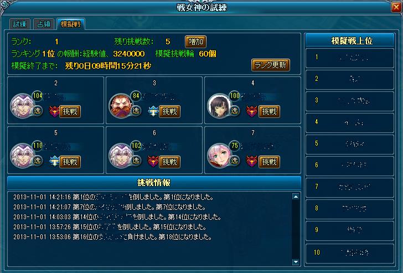The height and width of the screenshot is (273, 403).
Task: Click the ランク更新 refresh button
Action: coord(271,65)
